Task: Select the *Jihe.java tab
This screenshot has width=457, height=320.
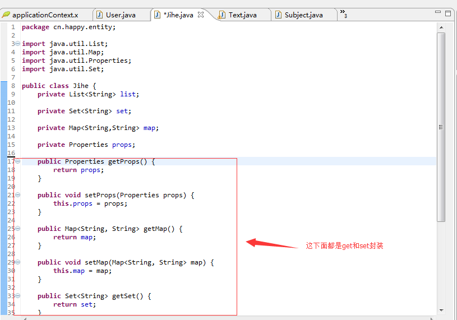Action: click(178, 15)
